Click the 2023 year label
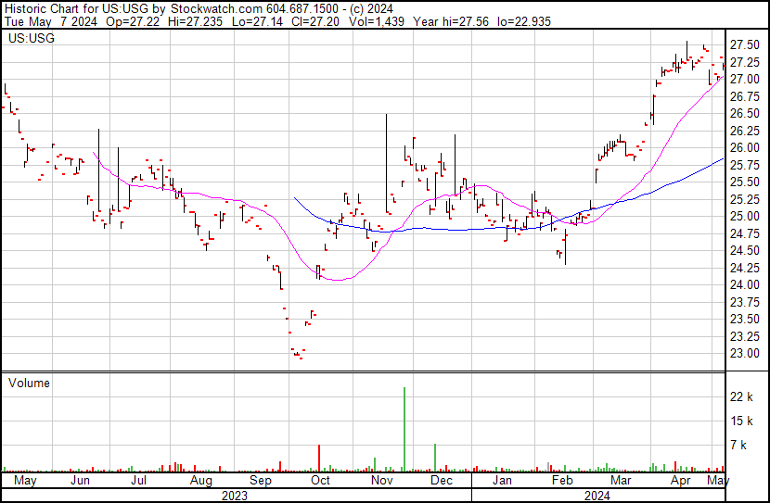770x503 pixels. coord(234,496)
